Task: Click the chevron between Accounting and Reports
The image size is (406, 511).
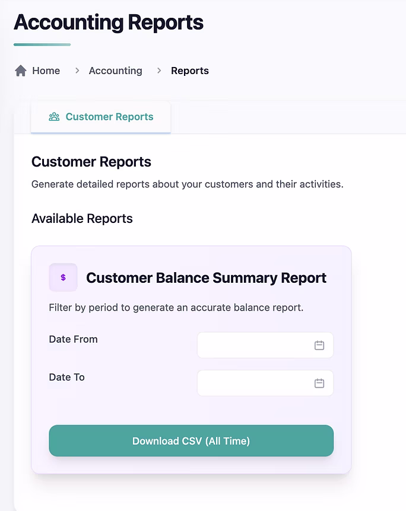Action: click(x=159, y=71)
